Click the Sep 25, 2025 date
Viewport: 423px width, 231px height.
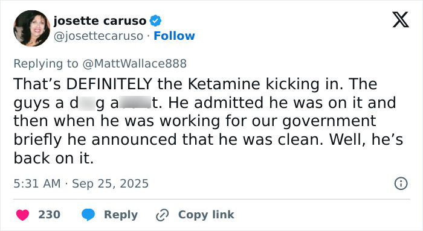(x=111, y=183)
